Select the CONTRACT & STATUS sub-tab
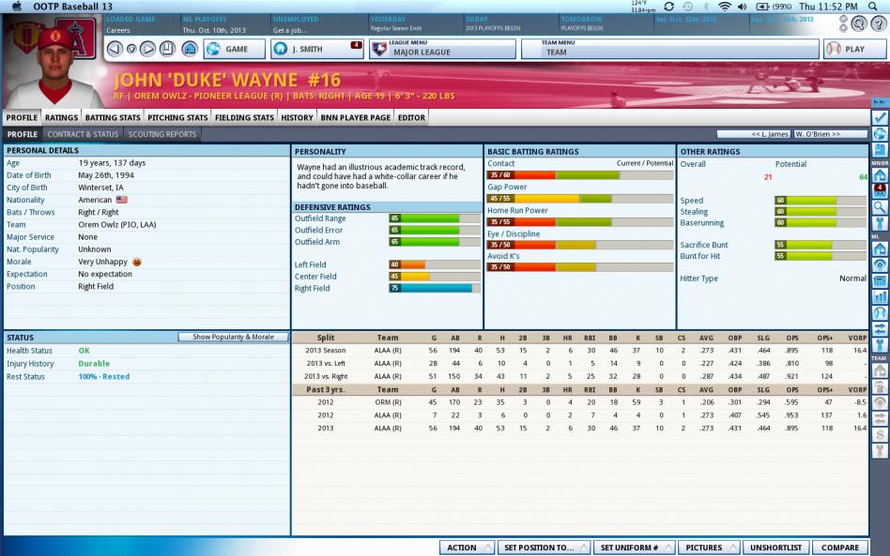The height and width of the screenshot is (556, 890). click(83, 134)
